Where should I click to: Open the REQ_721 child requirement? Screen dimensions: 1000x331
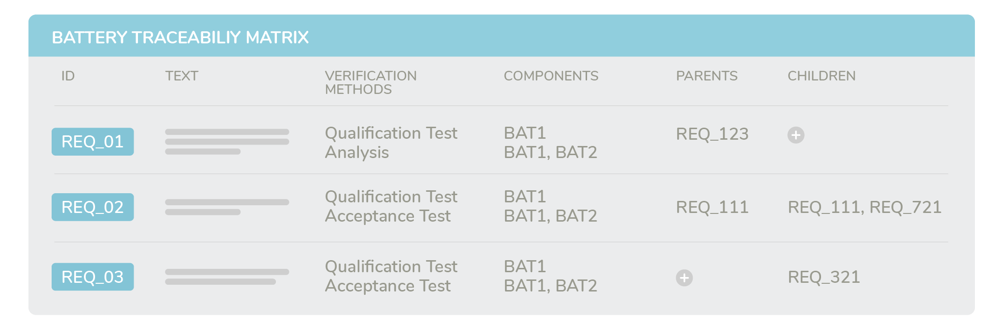pos(905,207)
